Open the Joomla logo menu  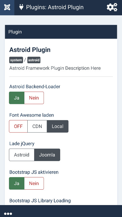point(7,8)
